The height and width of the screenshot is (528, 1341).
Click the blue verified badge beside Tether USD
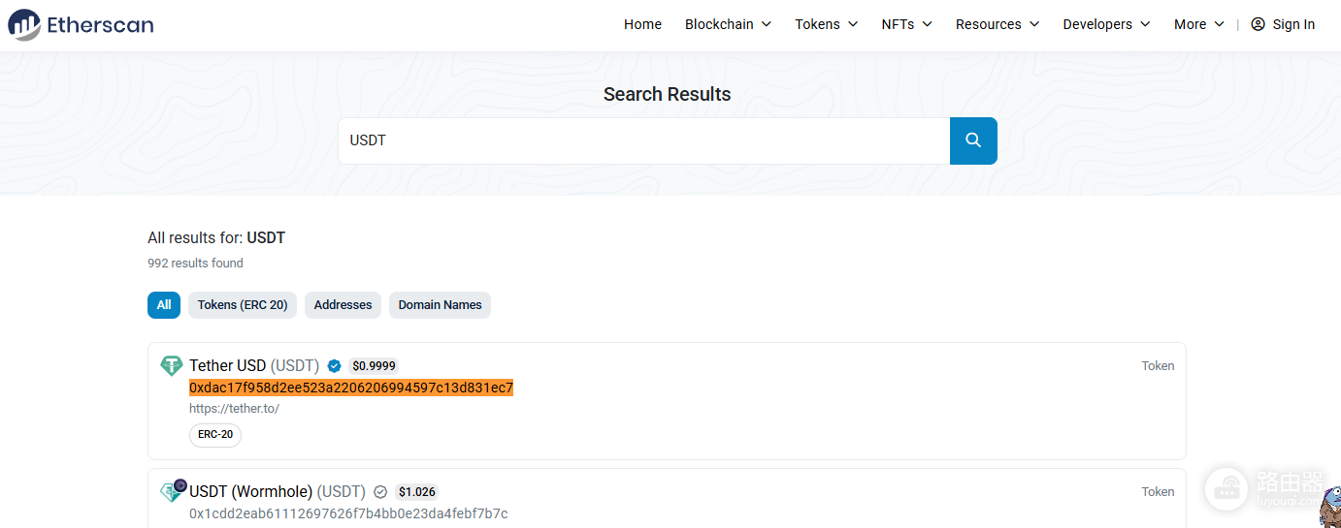(334, 366)
